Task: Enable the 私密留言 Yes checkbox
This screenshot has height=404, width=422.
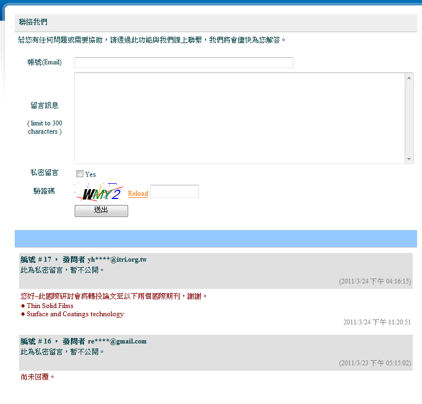Action: click(80, 174)
